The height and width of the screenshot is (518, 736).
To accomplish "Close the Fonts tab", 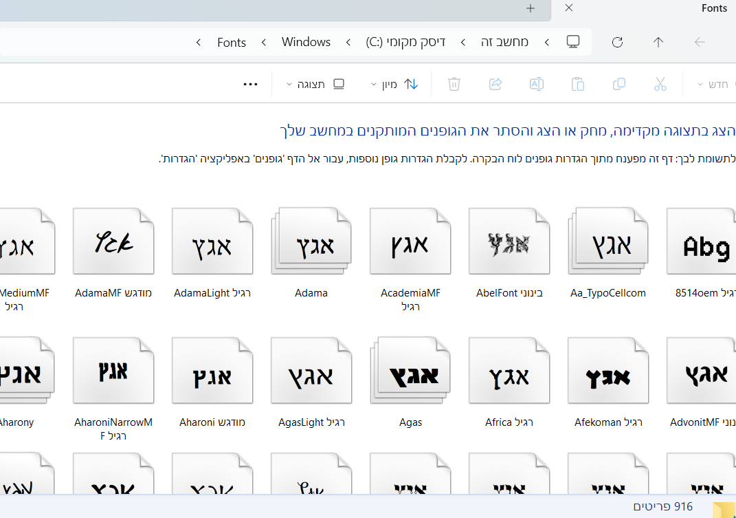I will pyautogui.click(x=568, y=8).
